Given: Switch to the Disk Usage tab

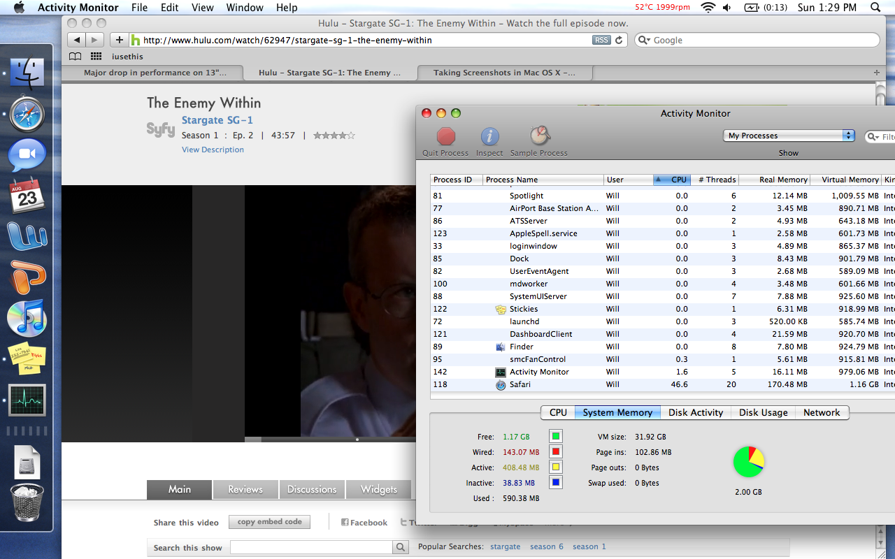Looking at the screenshot, I should [x=764, y=412].
